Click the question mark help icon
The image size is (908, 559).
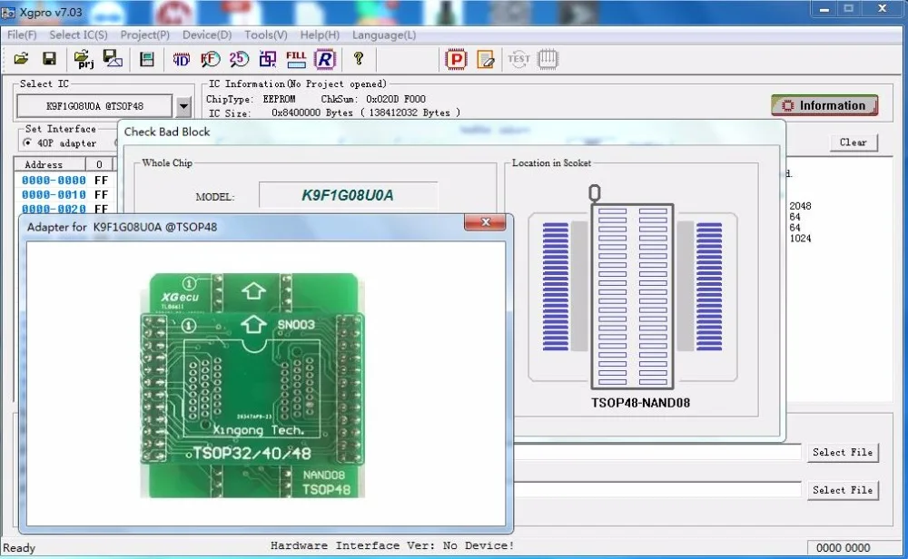pos(359,58)
